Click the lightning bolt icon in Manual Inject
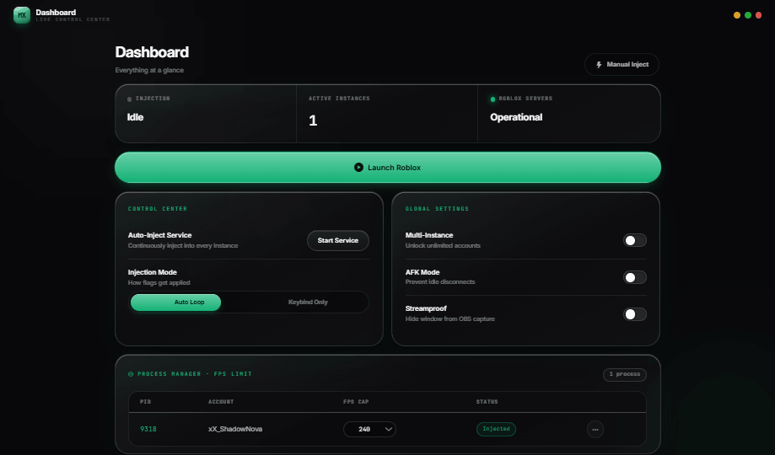The height and width of the screenshot is (455, 775). (x=599, y=65)
